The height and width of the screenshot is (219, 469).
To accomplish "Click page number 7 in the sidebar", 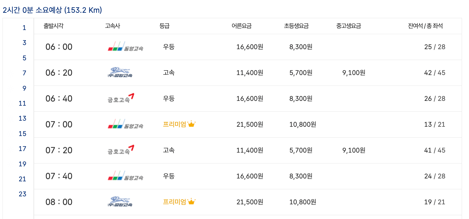I will coord(24,73).
